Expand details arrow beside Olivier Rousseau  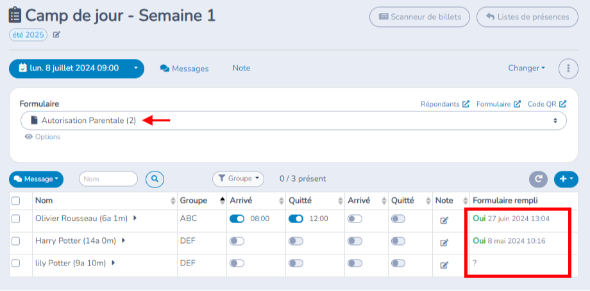[x=135, y=218]
